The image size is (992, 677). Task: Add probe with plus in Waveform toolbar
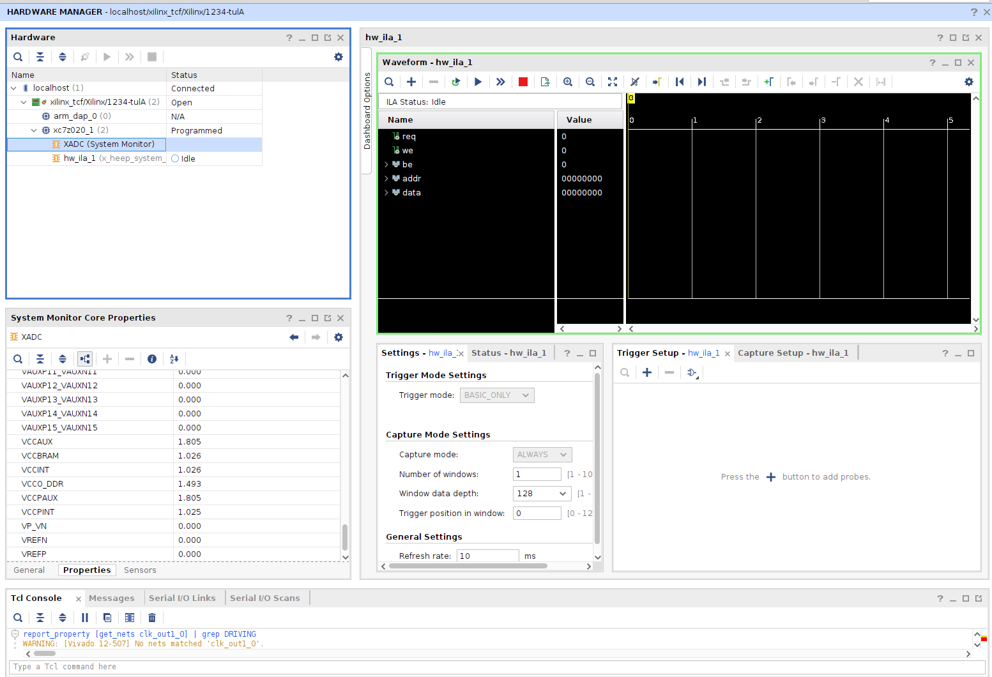coord(411,82)
